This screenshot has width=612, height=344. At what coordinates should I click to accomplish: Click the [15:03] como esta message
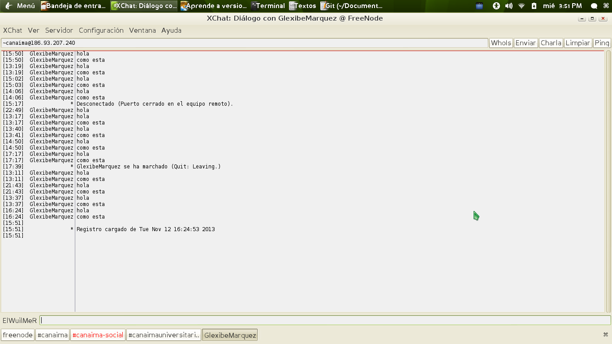[91, 85]
